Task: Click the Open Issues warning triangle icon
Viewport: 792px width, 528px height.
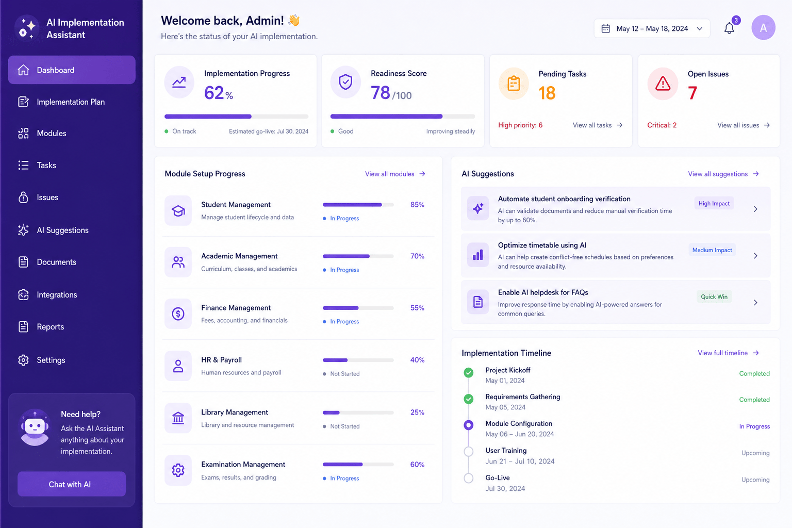Action: tap(663, 84)
